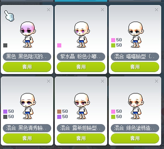164x149 pixels.
Task: Click the dark gray swatch on 黑色陰沉的 card
Action: tap(5, 46)
